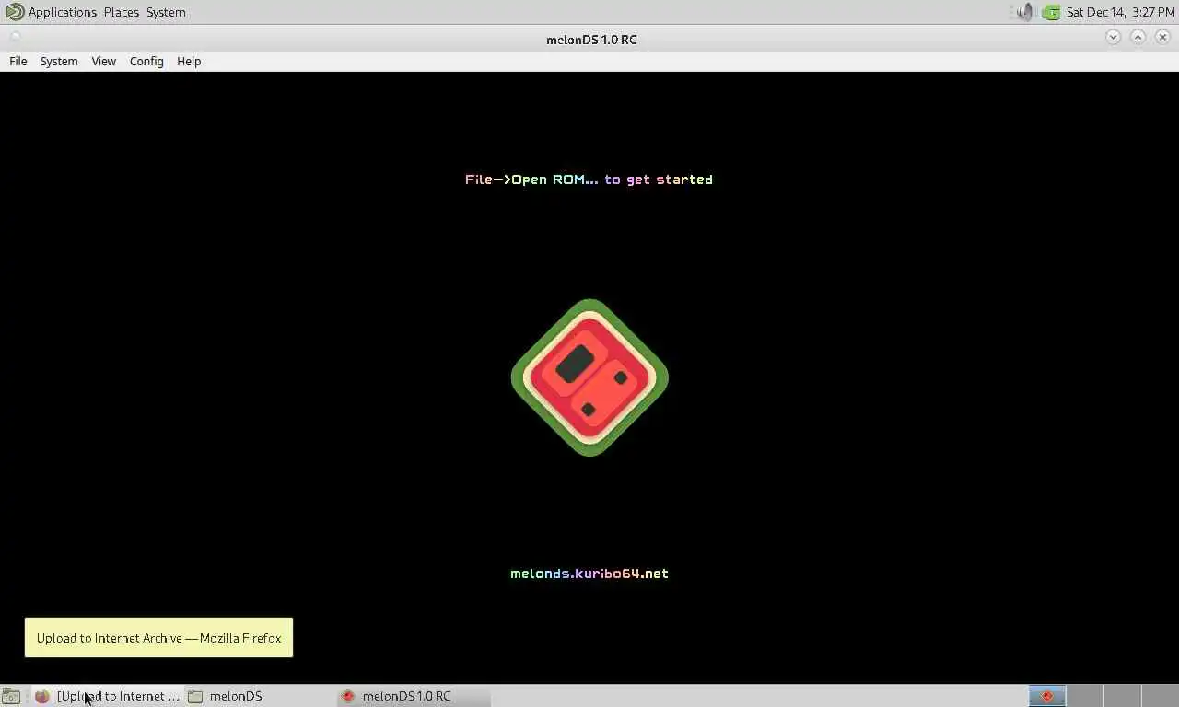Maximize the melonDS window
The image size is (1179, 707).
[x=1138, y=37]
